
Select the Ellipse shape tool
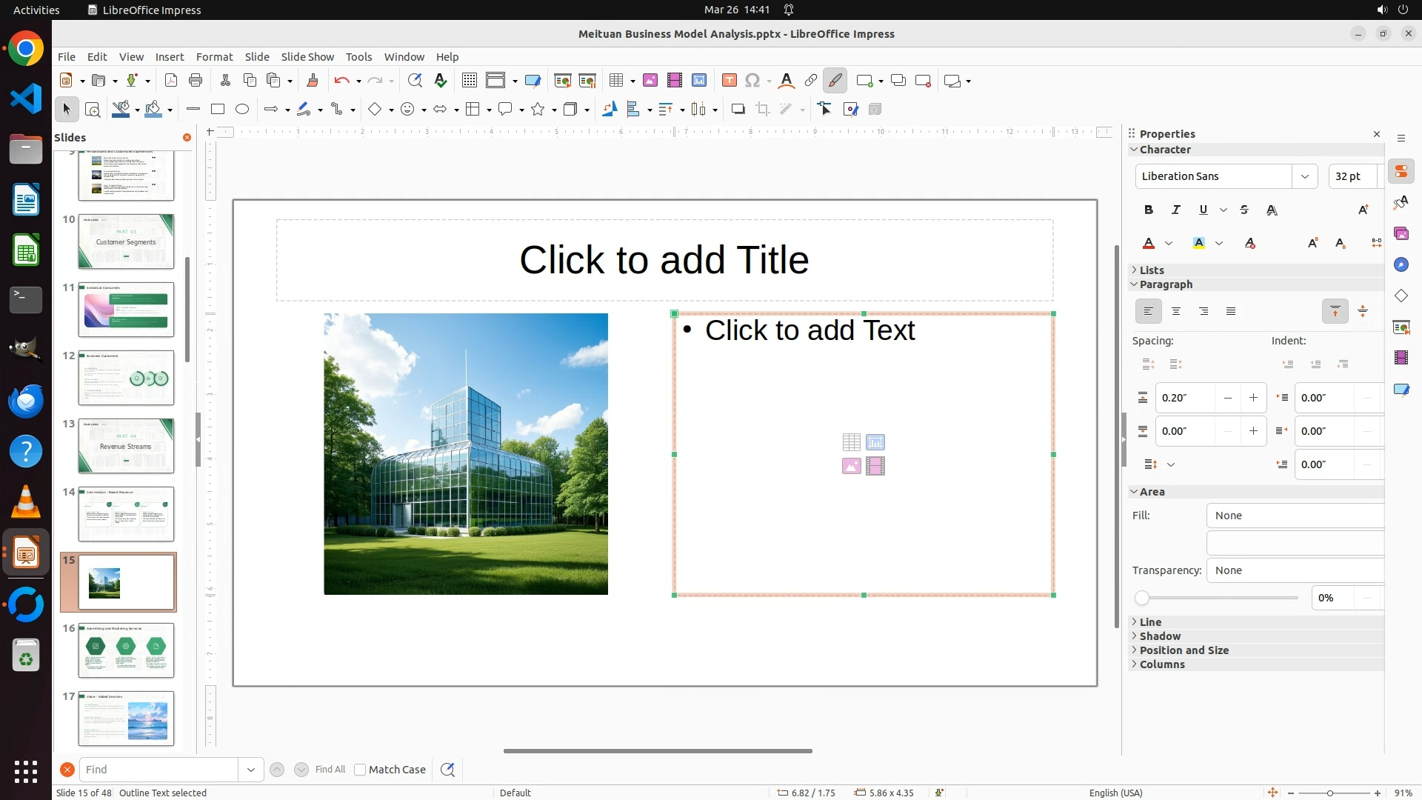coord(242,110)
